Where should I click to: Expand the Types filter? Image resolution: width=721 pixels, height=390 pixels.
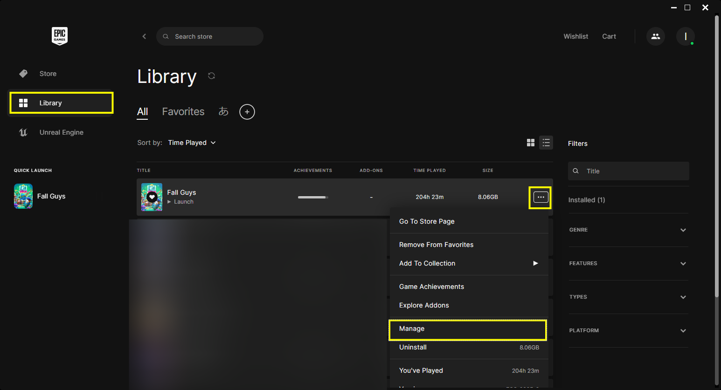(x=628, y=297)
